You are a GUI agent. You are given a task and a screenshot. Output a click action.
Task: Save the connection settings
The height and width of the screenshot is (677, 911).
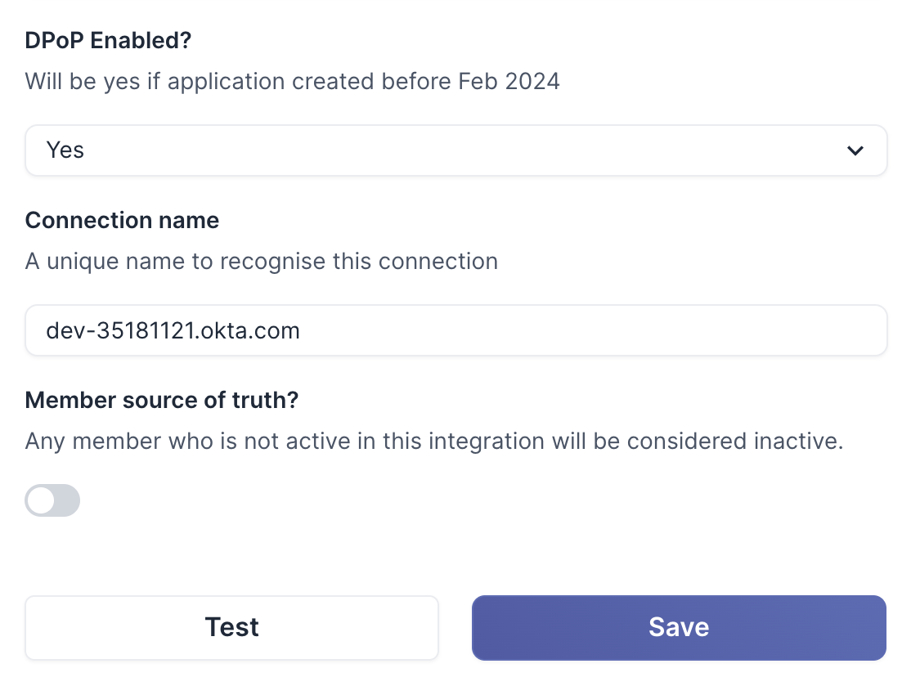click(679, 627)
